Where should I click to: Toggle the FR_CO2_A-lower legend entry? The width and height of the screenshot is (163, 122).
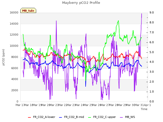(42, 117)
